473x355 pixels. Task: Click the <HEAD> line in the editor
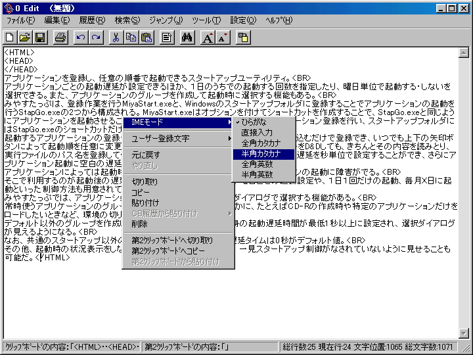[18, 61]
